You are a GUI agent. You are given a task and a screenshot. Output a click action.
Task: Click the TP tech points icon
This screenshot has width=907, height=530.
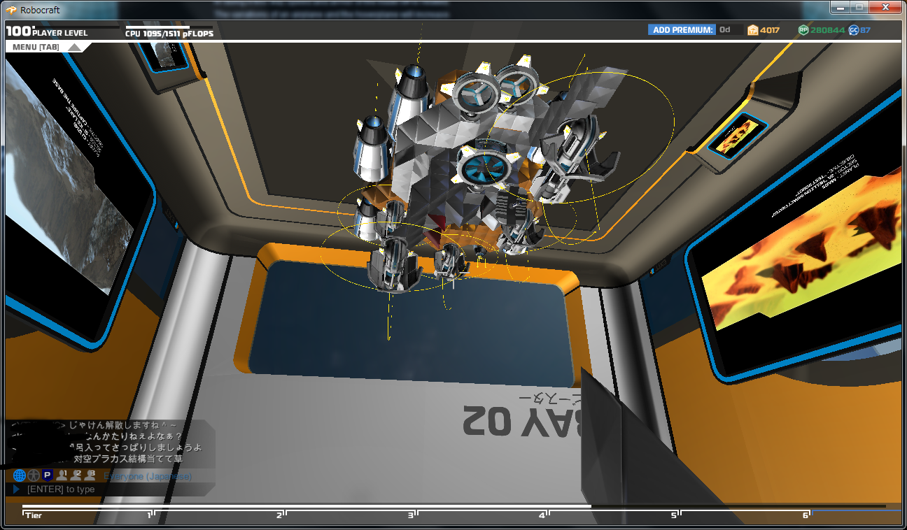pos(752,30)
